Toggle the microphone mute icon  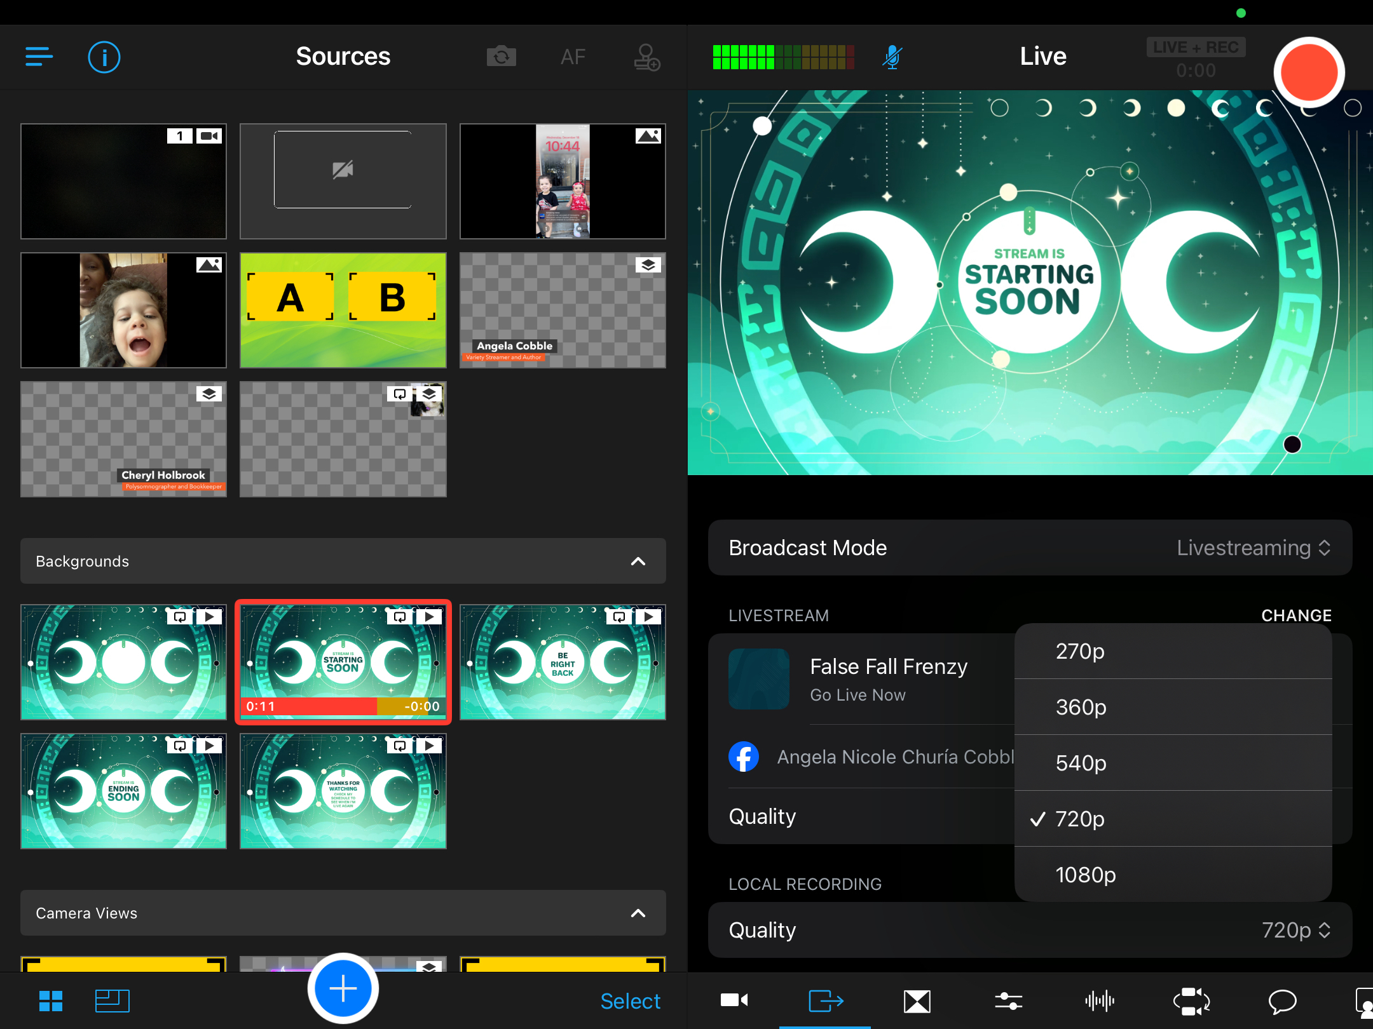[x=892, y=57]
